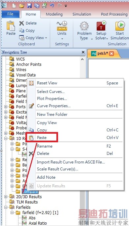Click the Paste icon in Clipboard group

pos(11,26)
